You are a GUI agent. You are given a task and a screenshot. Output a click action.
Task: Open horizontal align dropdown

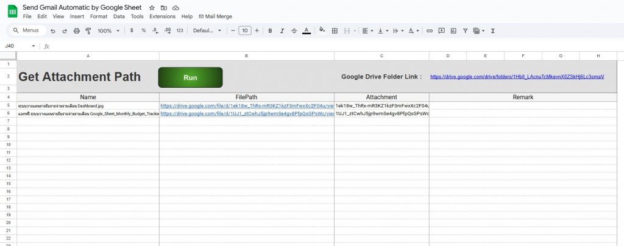[367, 30]
